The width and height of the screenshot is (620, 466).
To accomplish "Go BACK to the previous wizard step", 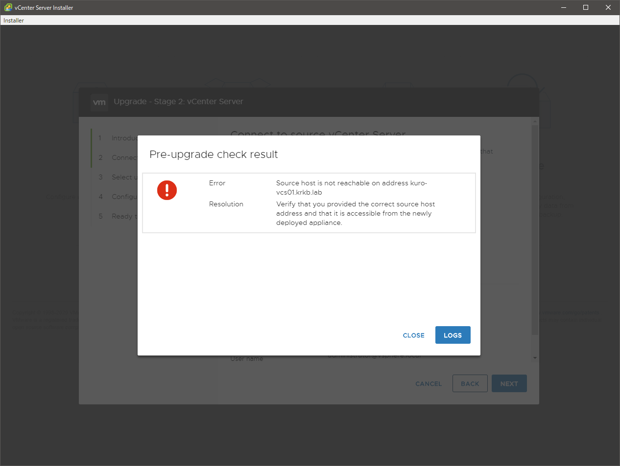I will 470,384.
